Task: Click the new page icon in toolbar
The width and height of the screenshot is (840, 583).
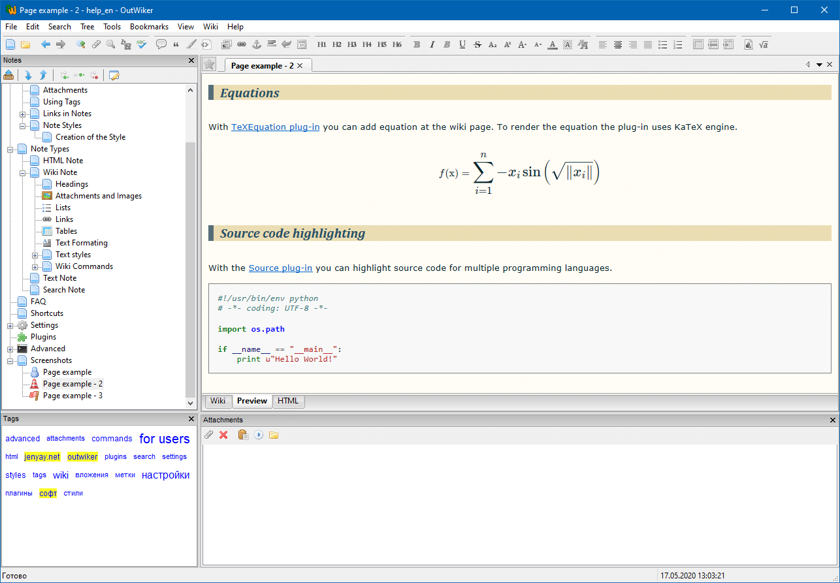Action: 10,44
